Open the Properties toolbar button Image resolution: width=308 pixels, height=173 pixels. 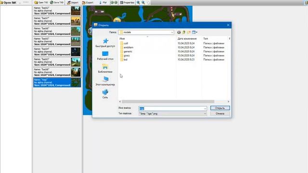coord(127,2)
